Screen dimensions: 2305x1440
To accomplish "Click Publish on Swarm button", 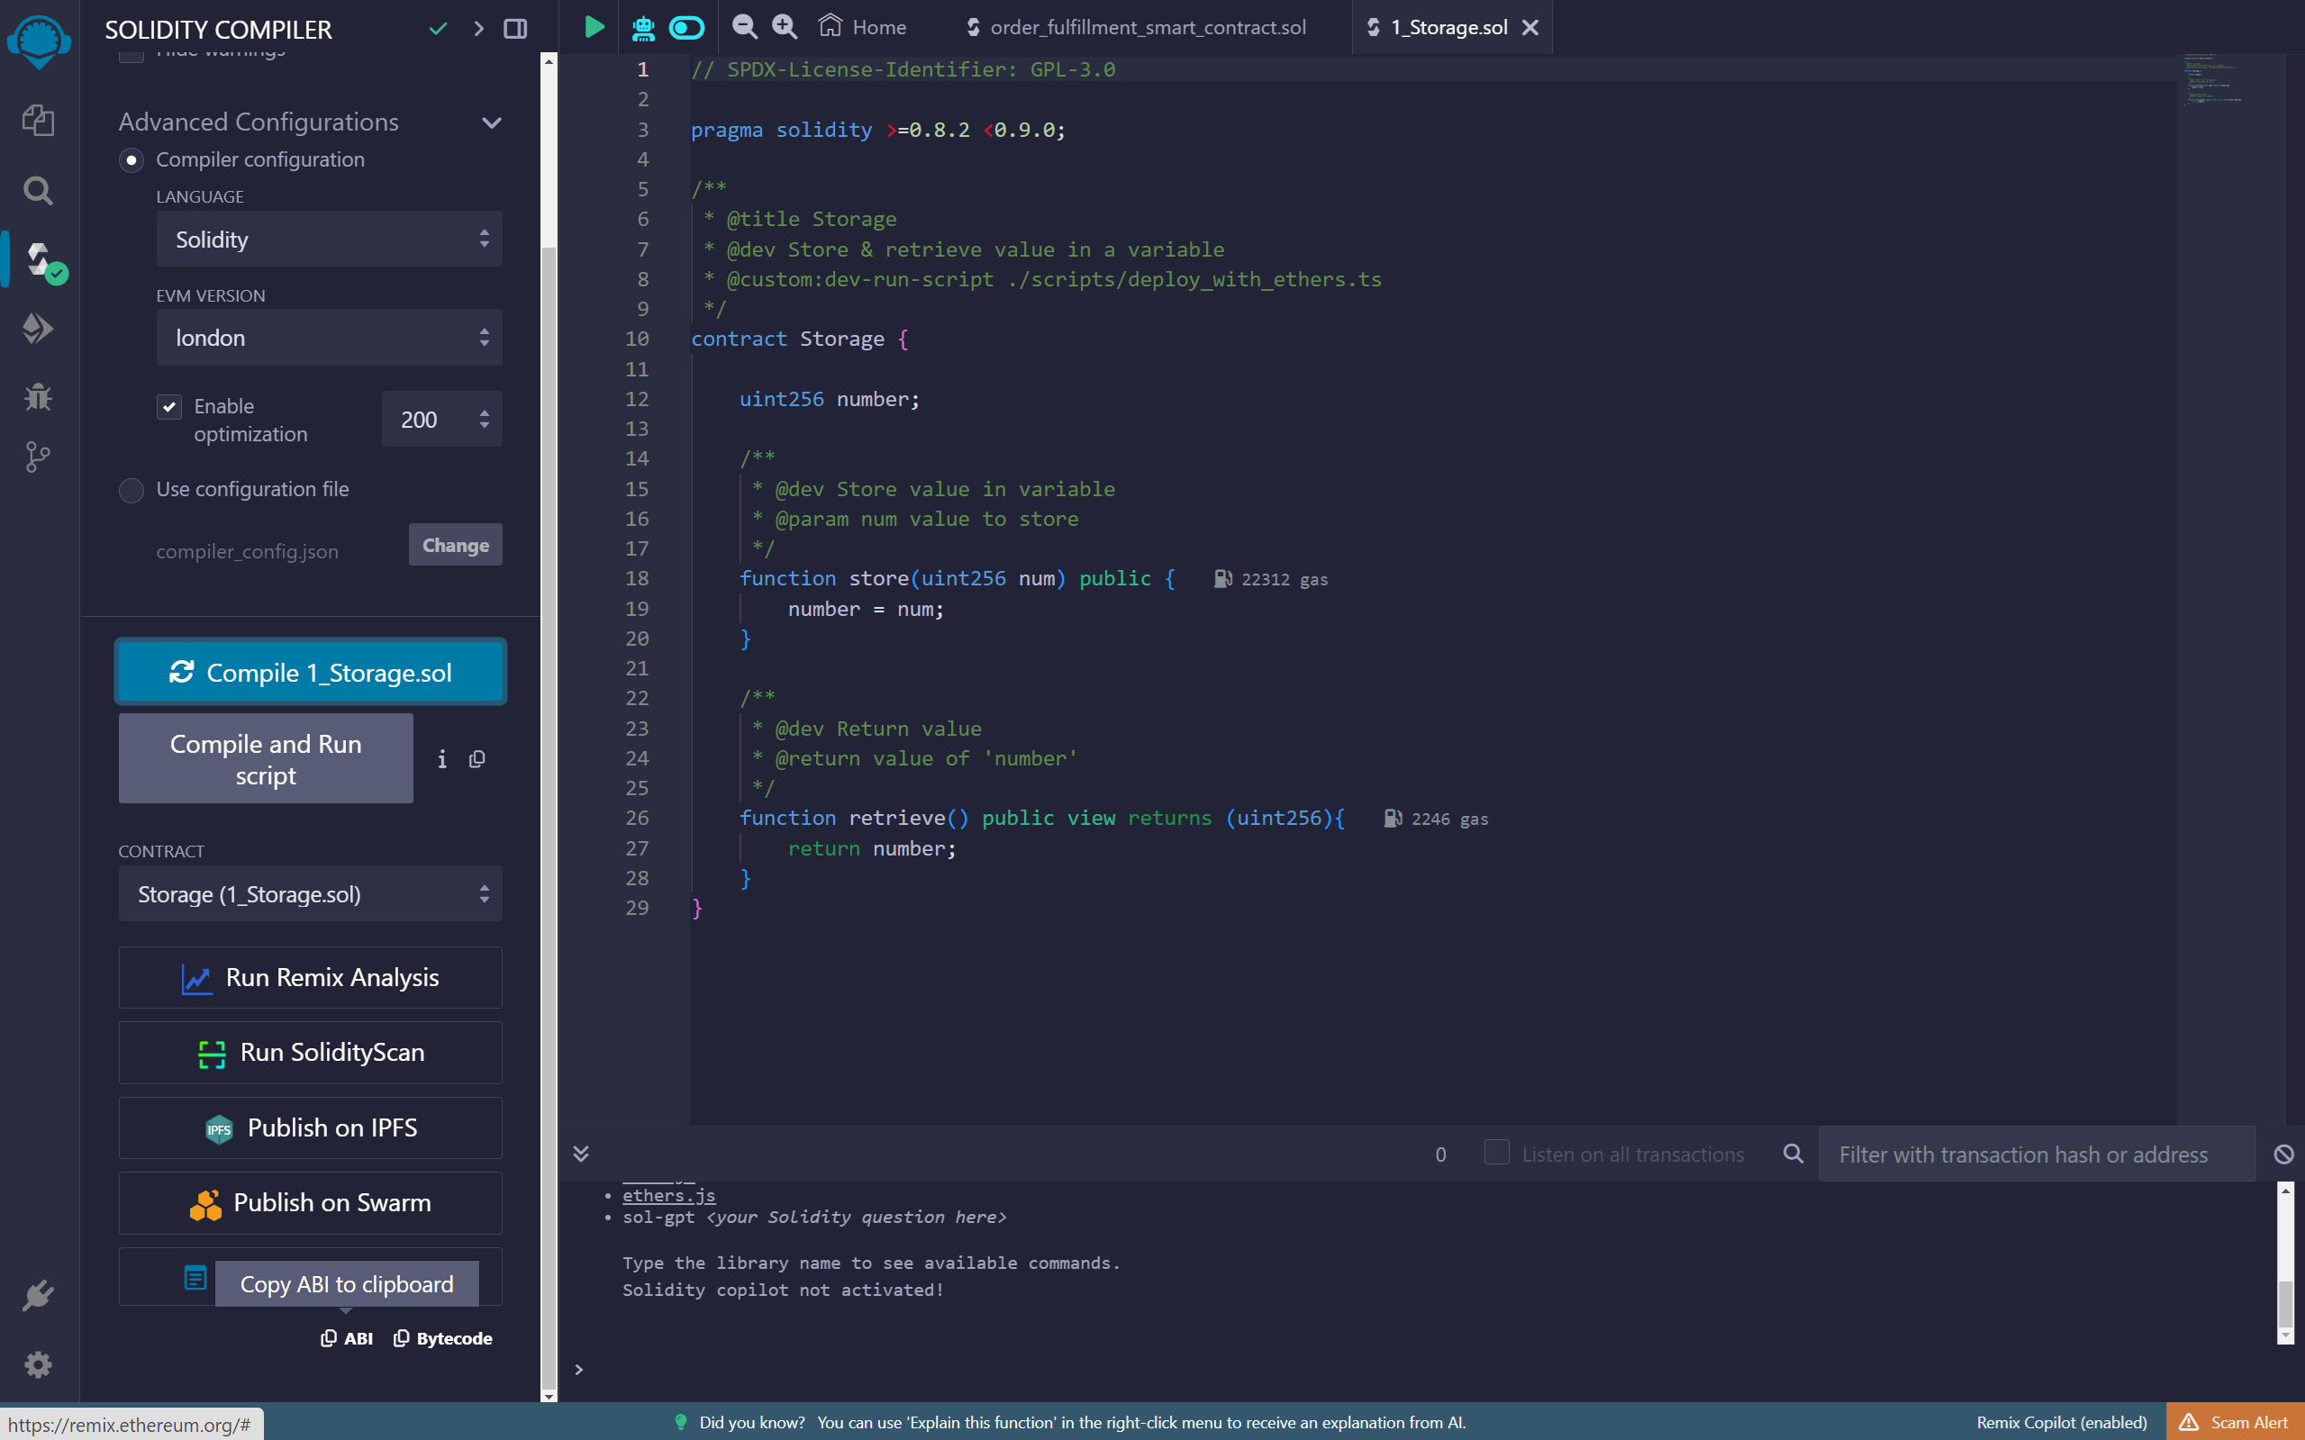I will pos(311,1203).
